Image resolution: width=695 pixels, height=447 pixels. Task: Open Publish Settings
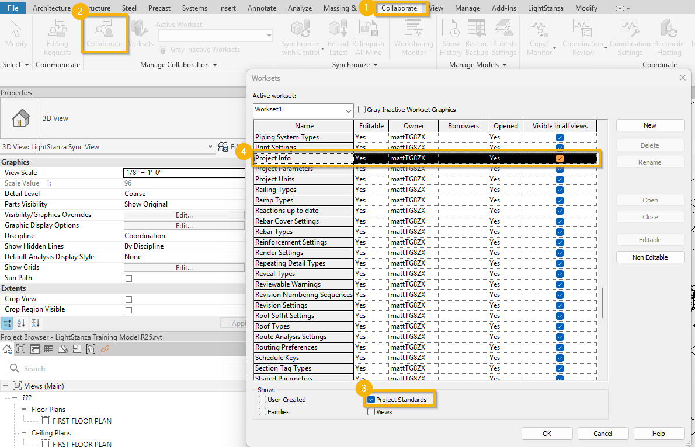(504, 37)
